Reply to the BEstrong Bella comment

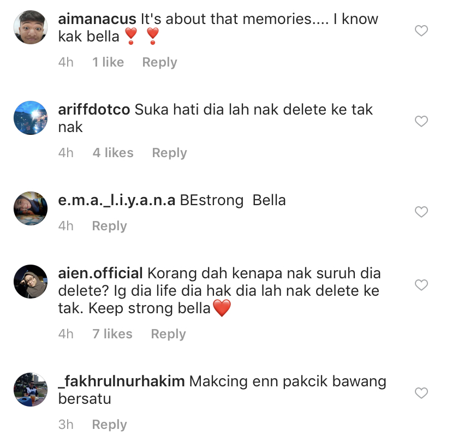coord(110,226)
